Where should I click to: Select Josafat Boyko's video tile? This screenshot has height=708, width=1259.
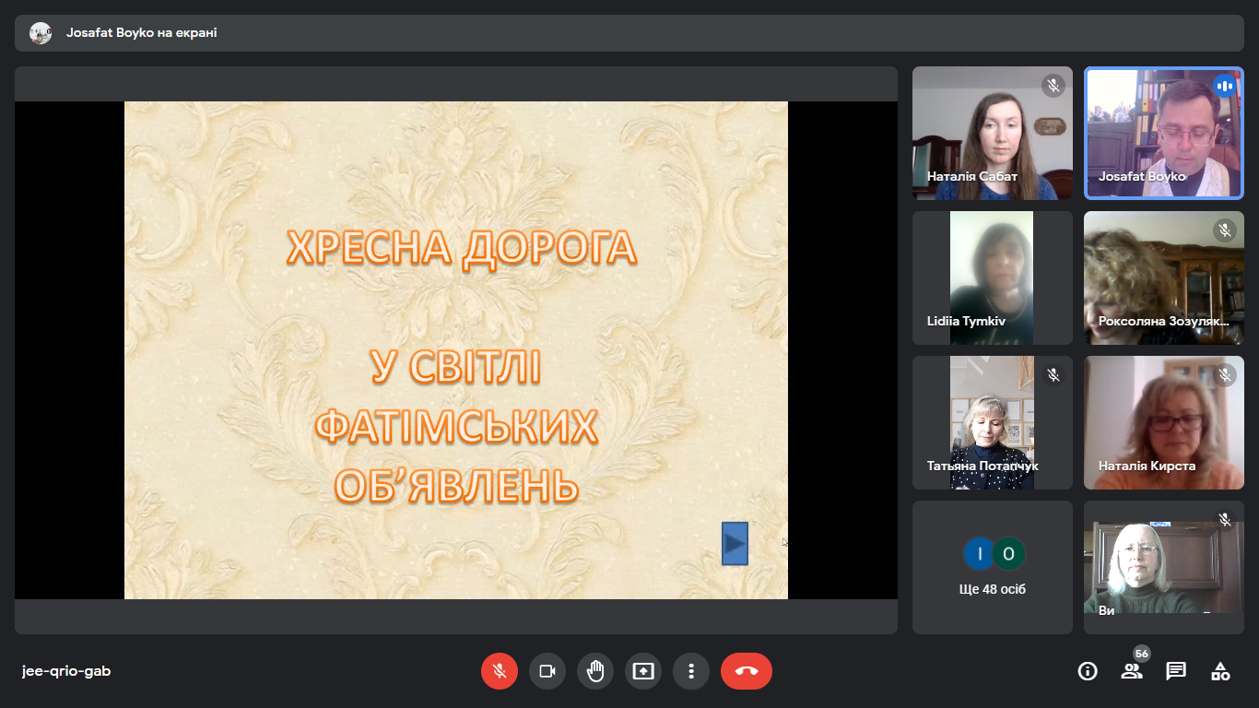[x=1163, y=133]
